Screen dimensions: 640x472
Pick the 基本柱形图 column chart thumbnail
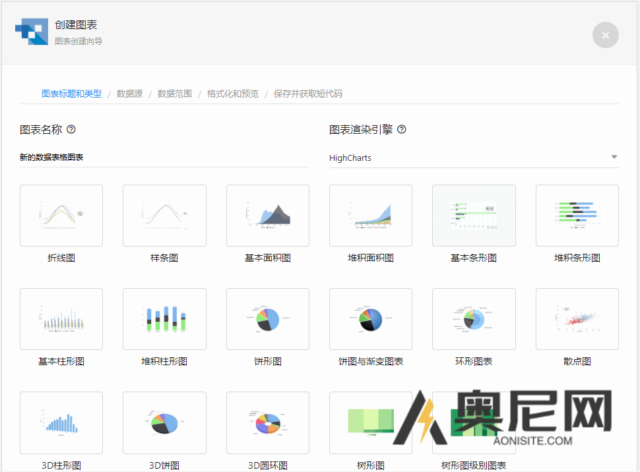point(61,319)
